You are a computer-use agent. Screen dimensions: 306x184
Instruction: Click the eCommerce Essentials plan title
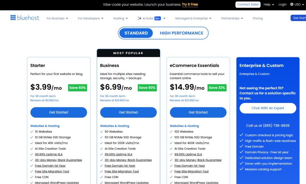pos(194,66)
